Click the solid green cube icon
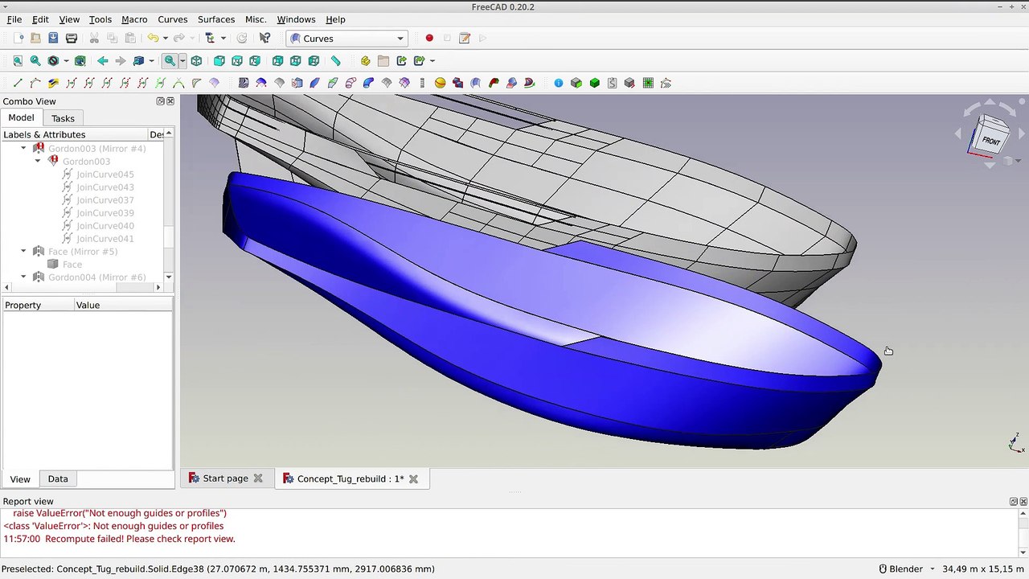1029x579 pixels. coord(595,83)
